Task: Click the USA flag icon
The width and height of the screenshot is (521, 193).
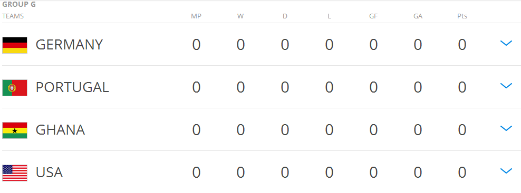Action: (15, 173)
